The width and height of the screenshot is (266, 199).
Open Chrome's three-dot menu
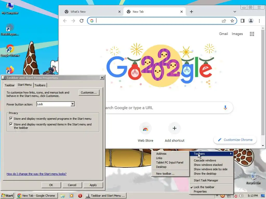[259, 21]
